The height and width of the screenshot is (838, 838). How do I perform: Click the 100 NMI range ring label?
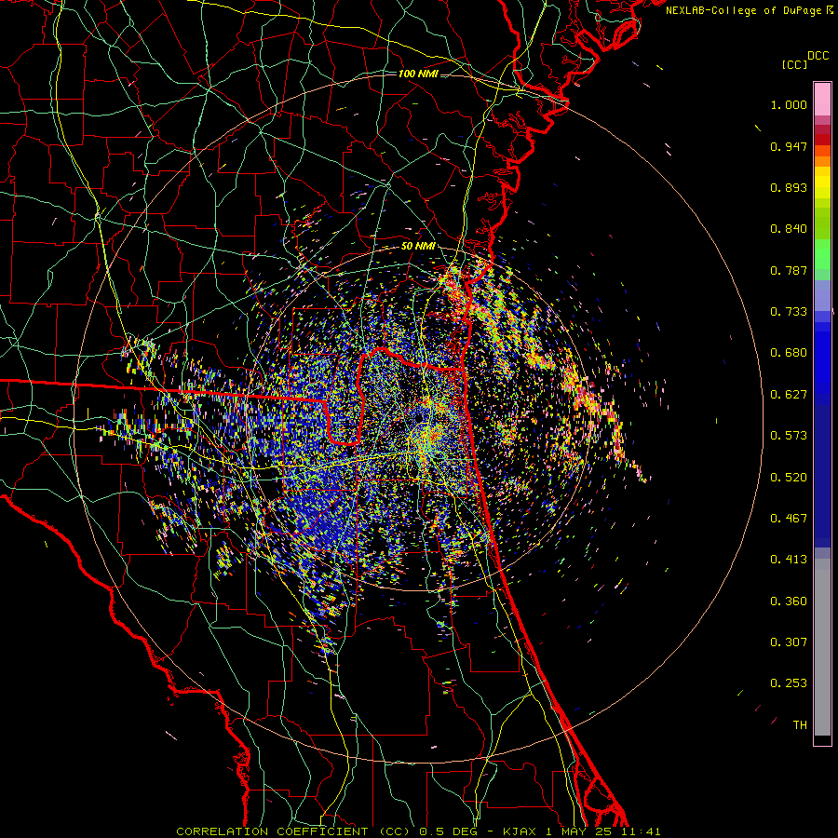[418, 74]
